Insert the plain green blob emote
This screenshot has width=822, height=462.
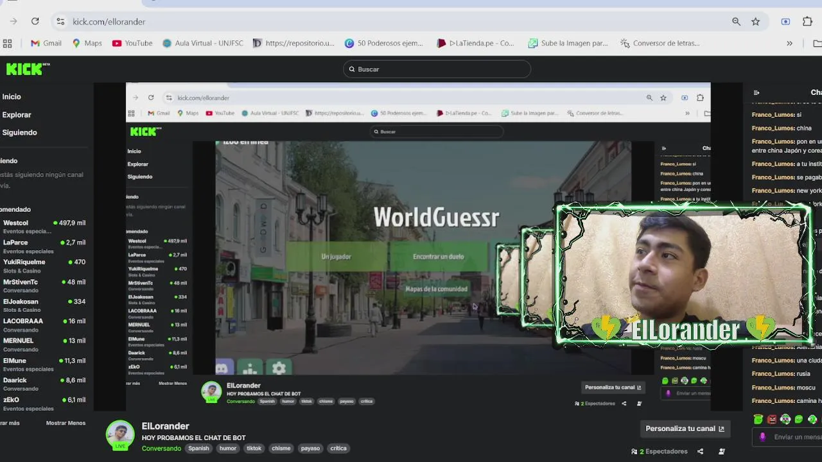click(799, 419)
